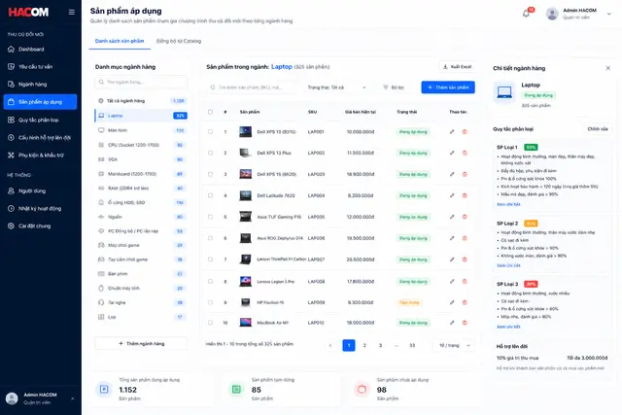This screenshot has width=622, height=415.
Task: Open Dashboard from the sidebar
Action: (x=40, y=50)
